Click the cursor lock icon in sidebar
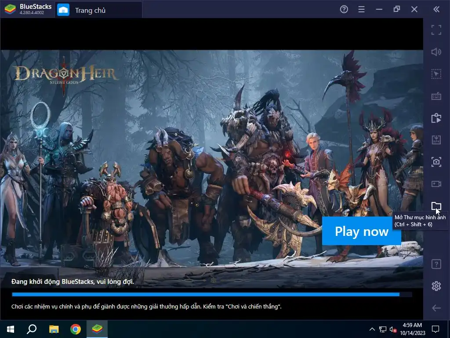Viewport: 450px width, 338px height. tap(436, 74)
